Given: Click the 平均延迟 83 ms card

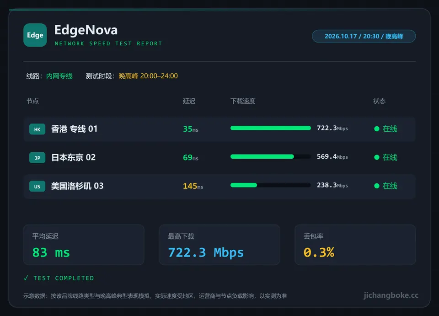Looking at the screenshot, I should (x=84, y=245).
